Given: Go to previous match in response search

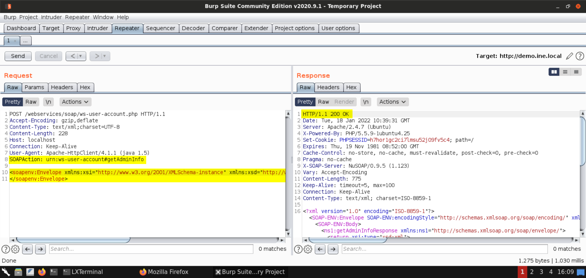Looking at the screenshot, I should pyautogui.click(x=320, y=249).
